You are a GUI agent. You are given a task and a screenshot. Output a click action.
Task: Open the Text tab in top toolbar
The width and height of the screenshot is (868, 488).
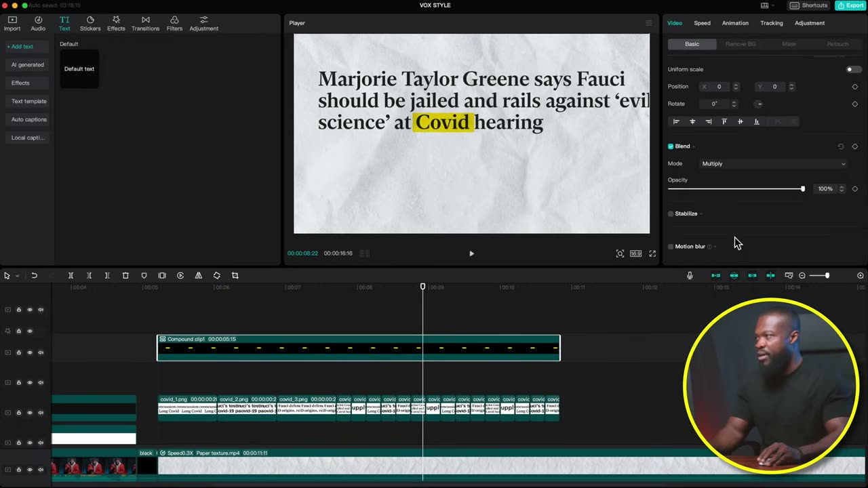(64, 24)
